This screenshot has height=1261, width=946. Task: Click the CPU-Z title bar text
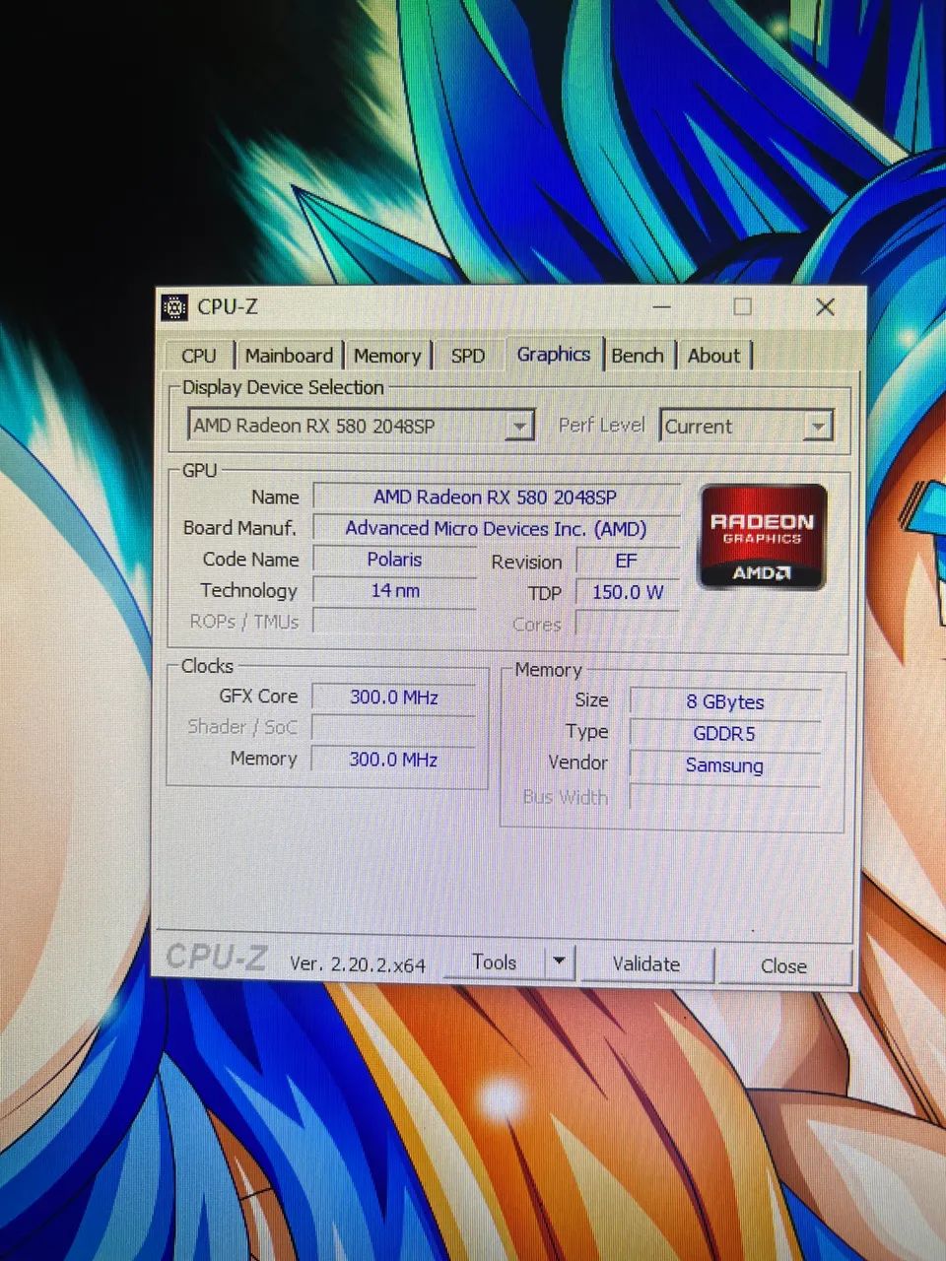228,306
